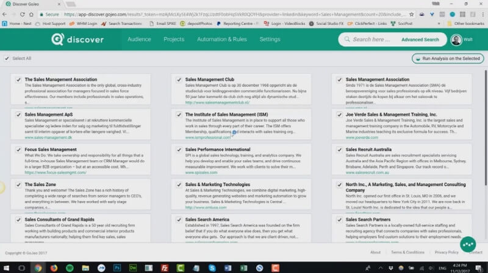Open the Settings menu
Screen dimensions: 488x273
270,39
